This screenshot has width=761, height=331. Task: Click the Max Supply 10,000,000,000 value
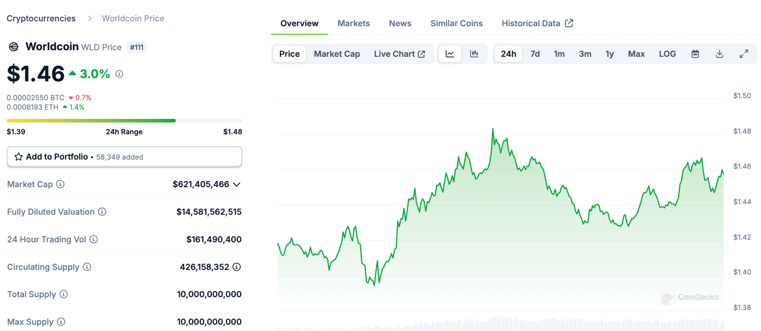click(209, 322)
